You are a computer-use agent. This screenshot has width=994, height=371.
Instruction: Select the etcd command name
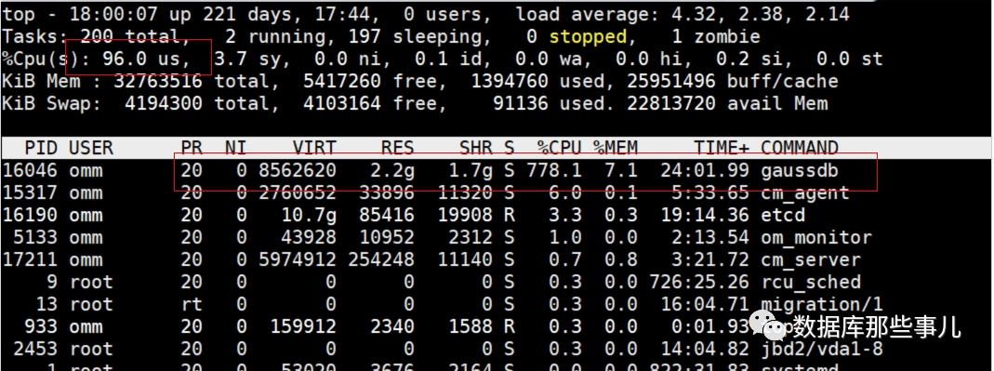point(783,215)
